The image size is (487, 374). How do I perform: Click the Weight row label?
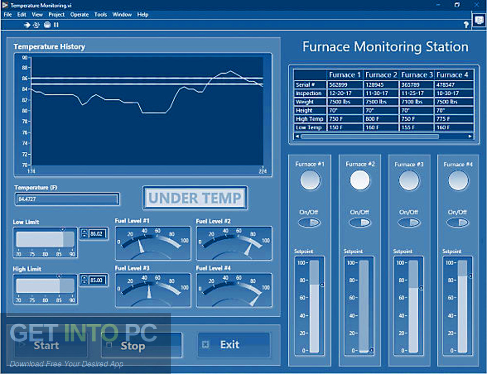tap(310, 102)
